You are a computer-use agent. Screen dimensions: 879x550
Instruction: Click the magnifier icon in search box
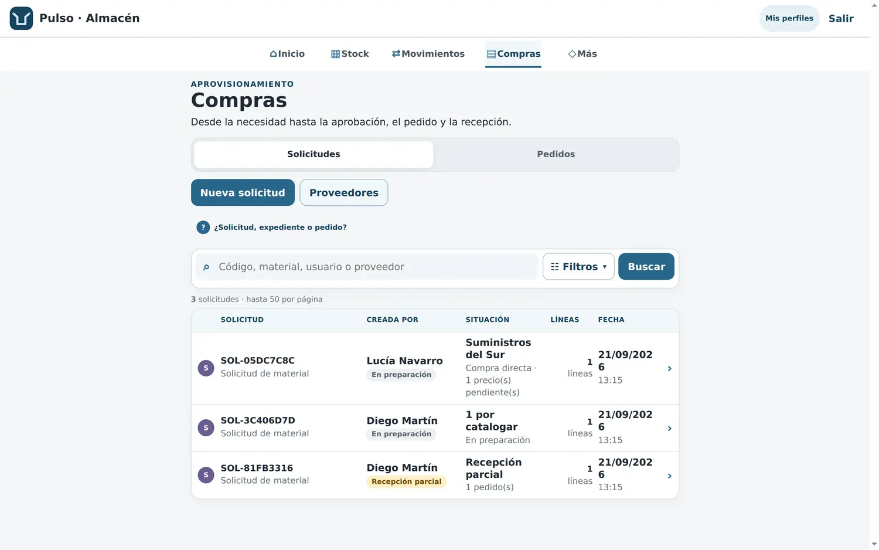[206, 267]
